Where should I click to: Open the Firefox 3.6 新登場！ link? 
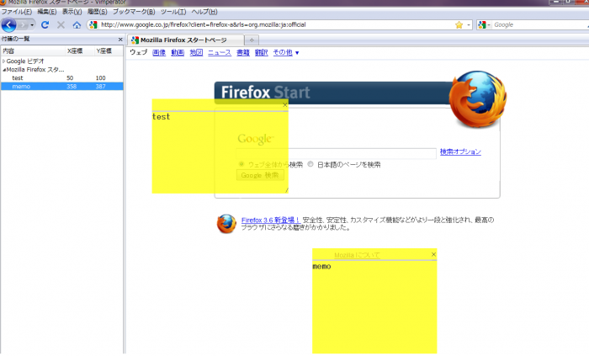tap(270, 220)
